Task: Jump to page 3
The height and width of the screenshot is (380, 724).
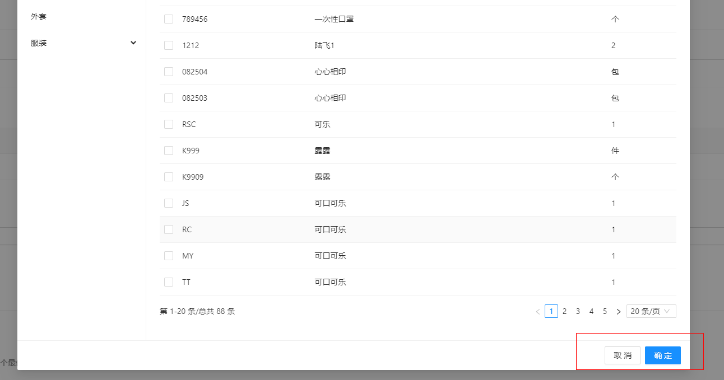Action: (578, 311)
